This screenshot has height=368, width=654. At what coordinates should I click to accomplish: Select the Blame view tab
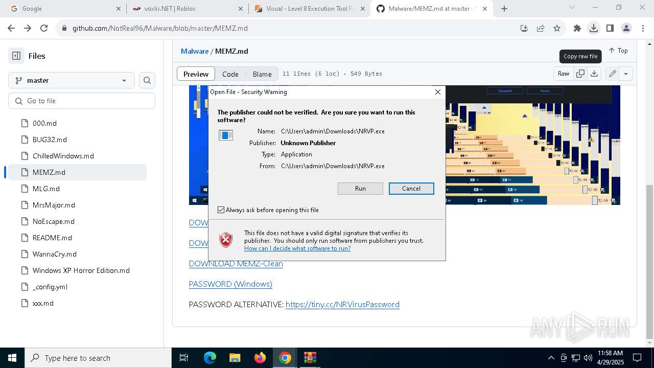262,74
